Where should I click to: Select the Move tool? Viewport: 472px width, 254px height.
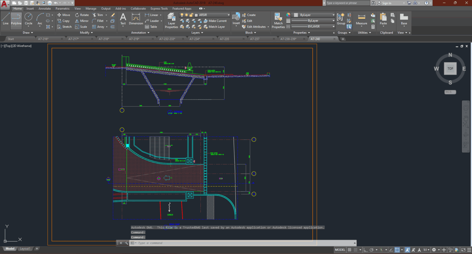[64, 15]
